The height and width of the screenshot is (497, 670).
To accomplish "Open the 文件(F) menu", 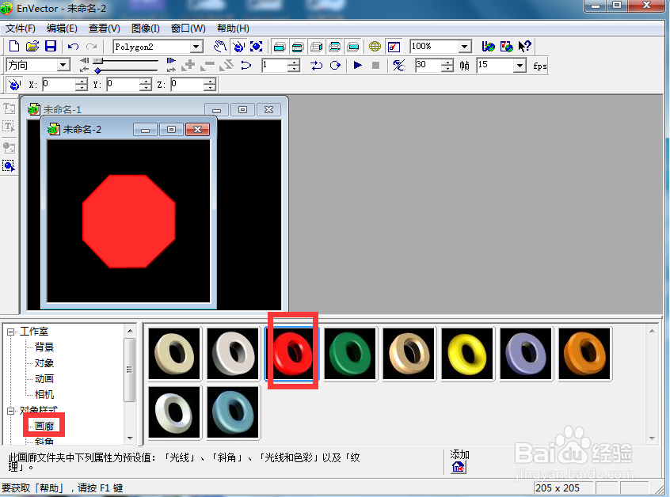I will [21, 28].
